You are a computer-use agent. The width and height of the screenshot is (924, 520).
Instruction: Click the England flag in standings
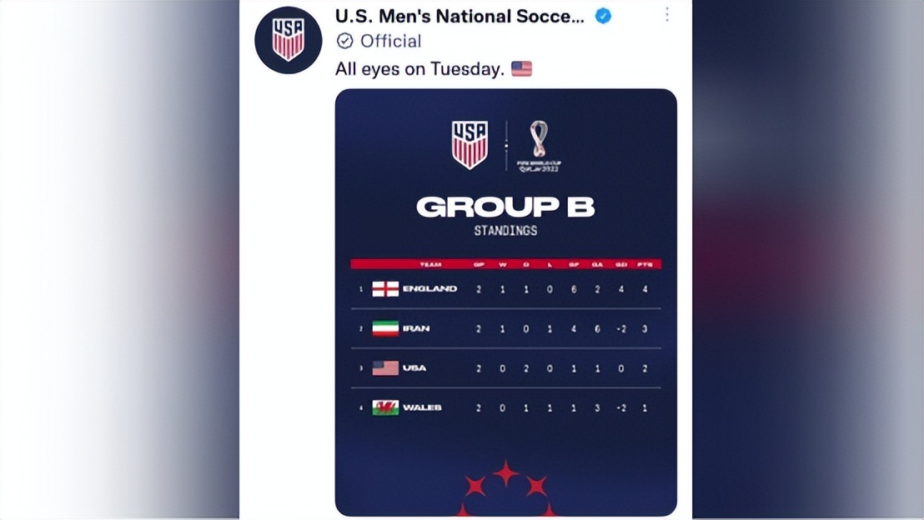pos(385,289)
